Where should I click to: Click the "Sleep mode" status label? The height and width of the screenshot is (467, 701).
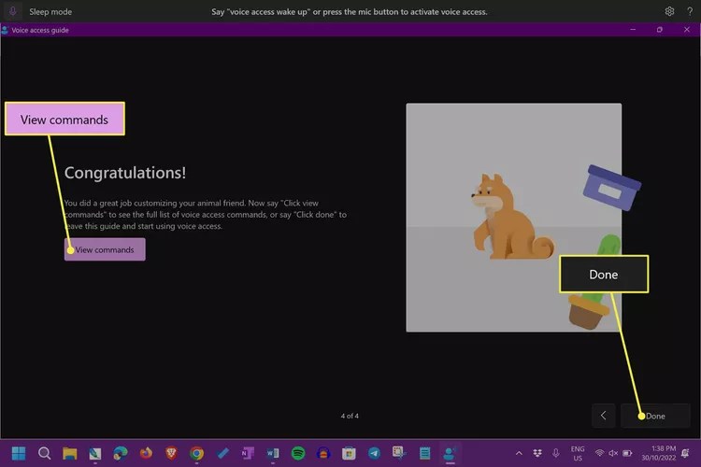(x=50, y=11)
